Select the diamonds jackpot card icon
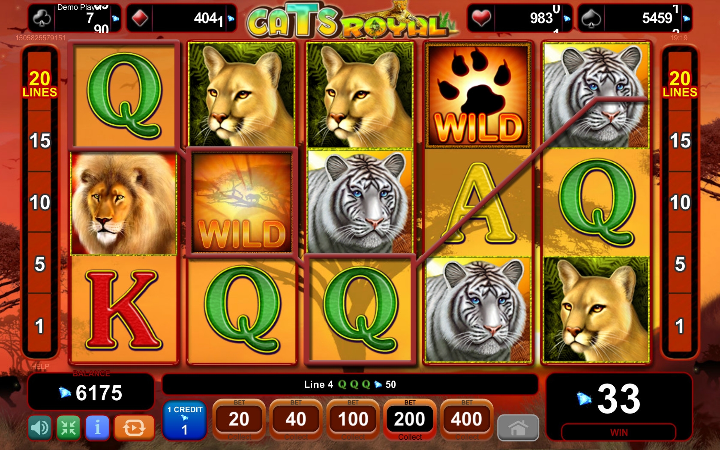Screen dimensions: 720x450 140,18
